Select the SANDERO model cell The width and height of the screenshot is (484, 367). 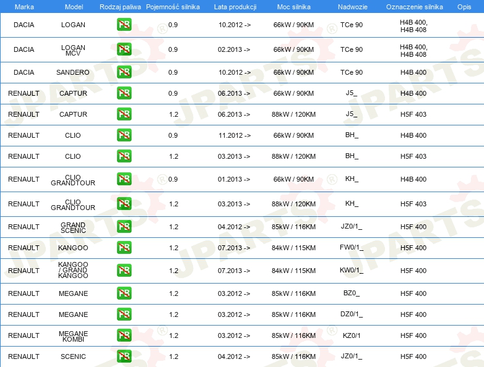point(73,72)
